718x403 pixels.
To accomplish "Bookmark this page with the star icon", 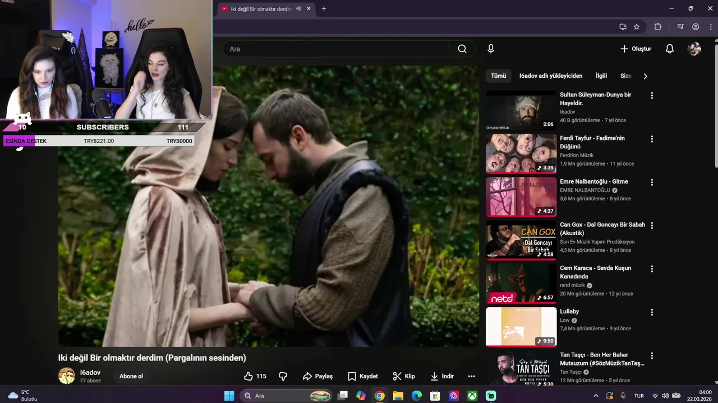I will 637,26.
